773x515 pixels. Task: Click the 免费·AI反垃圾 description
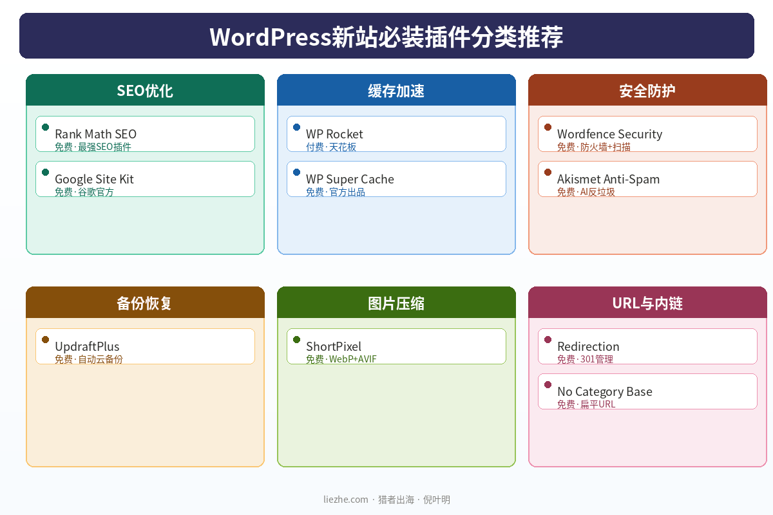pos(586,192)
